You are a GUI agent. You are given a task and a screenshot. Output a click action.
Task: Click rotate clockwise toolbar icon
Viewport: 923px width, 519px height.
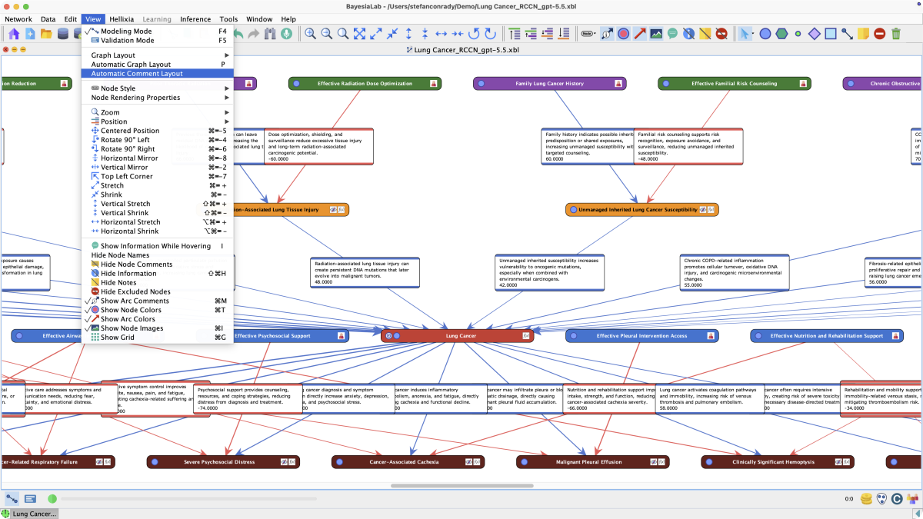(490, 34)
